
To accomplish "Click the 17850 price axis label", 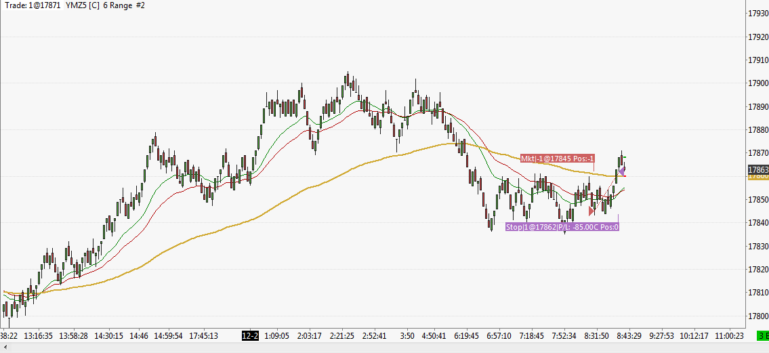I will (x=758, y=200).
